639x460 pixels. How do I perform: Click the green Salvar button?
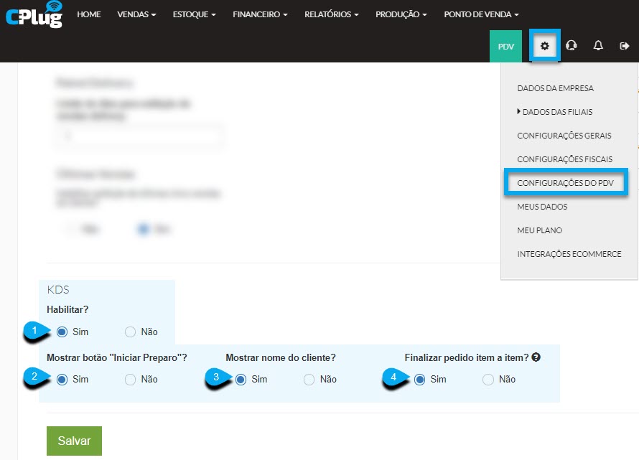click(74, 441)
